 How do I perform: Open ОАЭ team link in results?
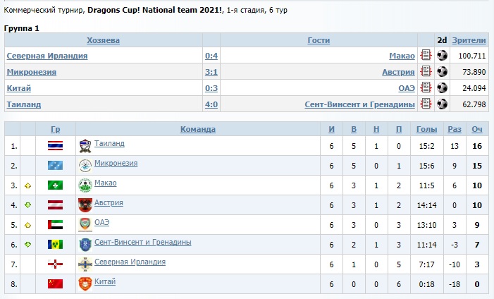[x=406, y=87]
